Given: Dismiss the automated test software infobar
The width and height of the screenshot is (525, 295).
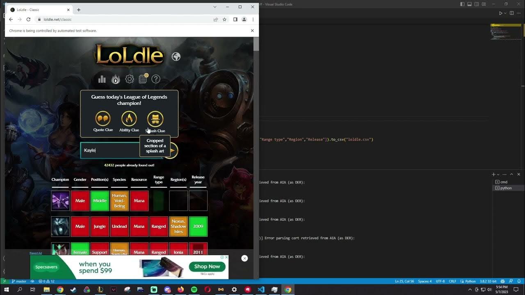Looking at the screenshot, I should 252,31.
